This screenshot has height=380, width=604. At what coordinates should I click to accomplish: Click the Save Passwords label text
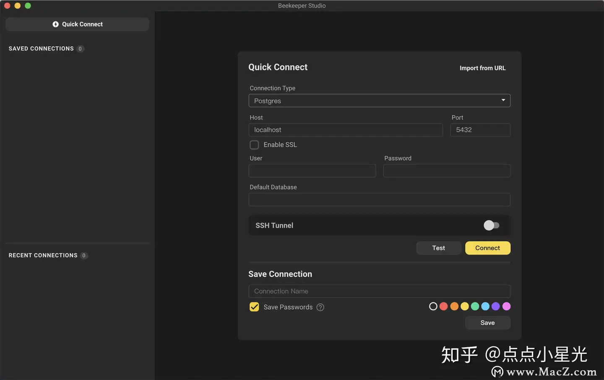click(x=288, y=307)
